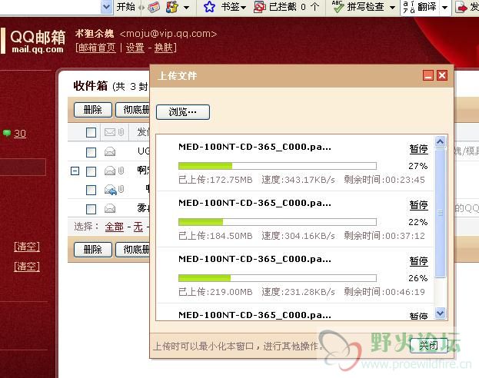
Task: Click the translate icon in toolbar
Action: click(x=409, y=7)
